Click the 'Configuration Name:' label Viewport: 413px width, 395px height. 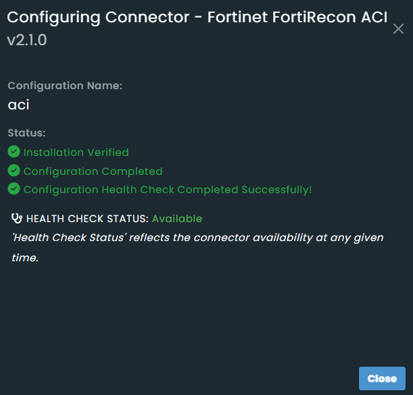65,86
